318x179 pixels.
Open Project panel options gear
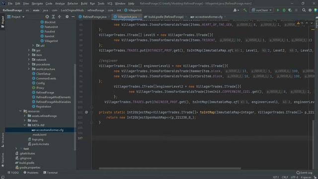tap(67, 17)
